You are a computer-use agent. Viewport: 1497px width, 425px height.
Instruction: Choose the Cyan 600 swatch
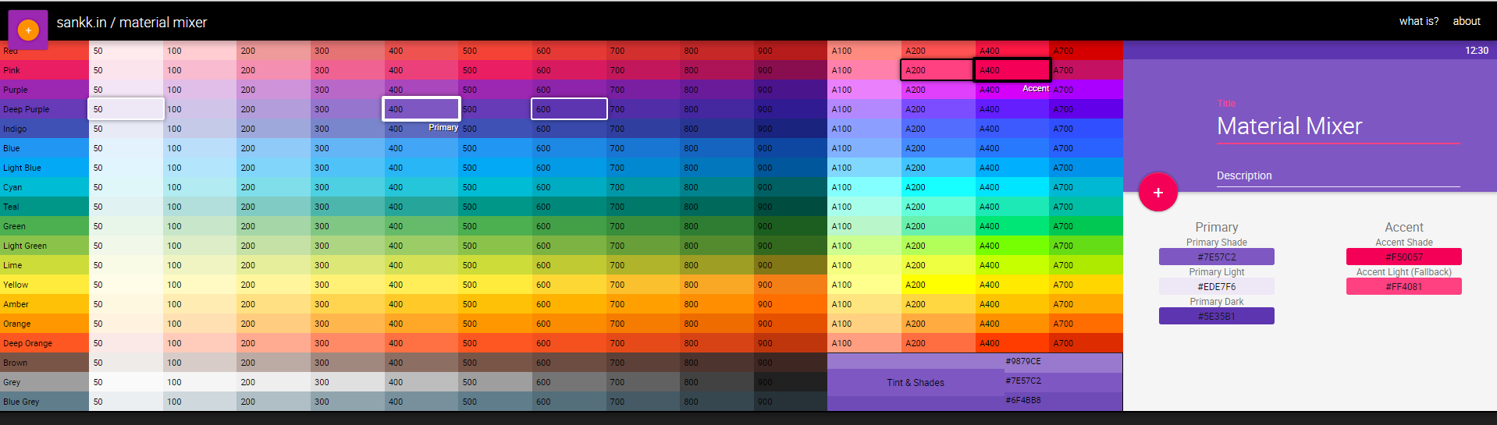pos(569,187)
